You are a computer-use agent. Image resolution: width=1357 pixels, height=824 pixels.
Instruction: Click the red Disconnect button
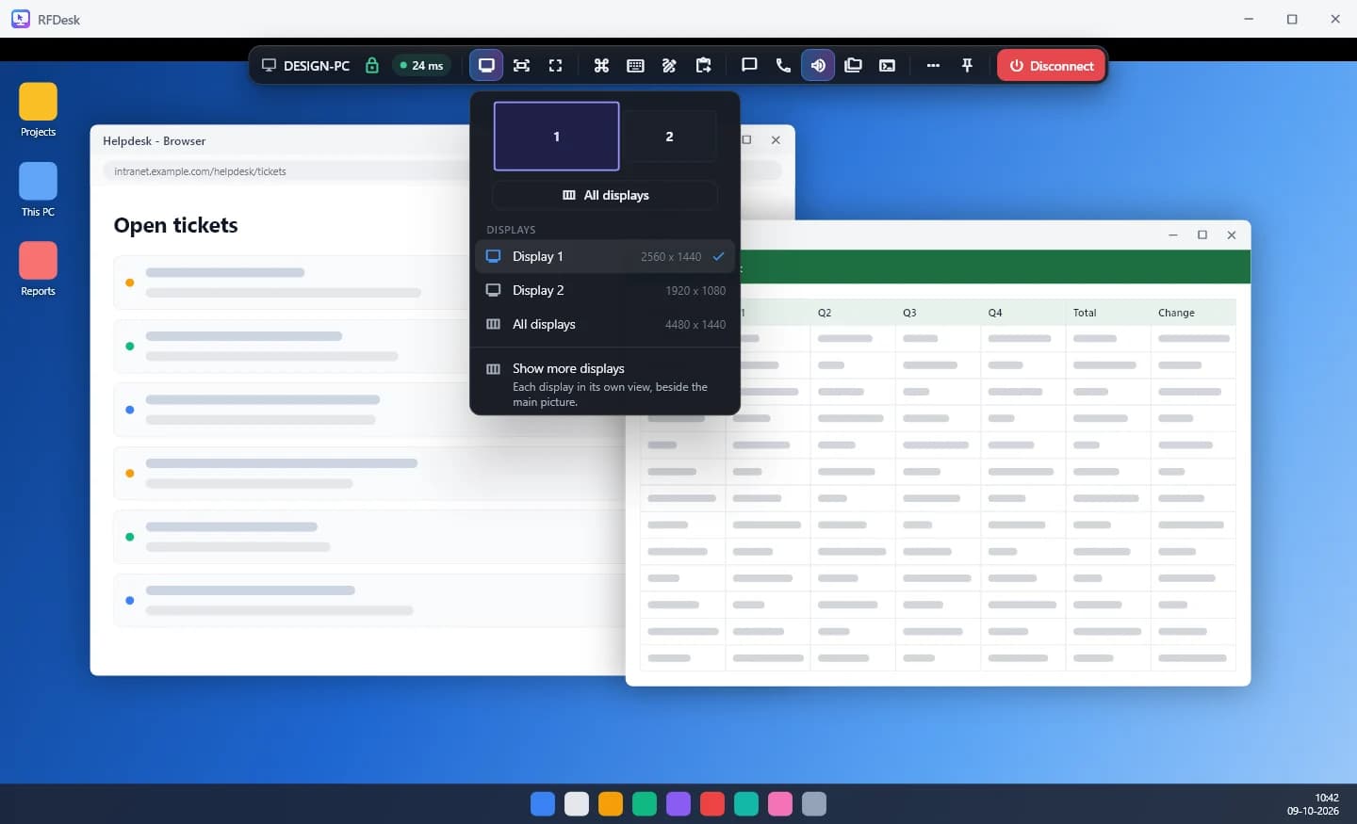[1051, 65]
